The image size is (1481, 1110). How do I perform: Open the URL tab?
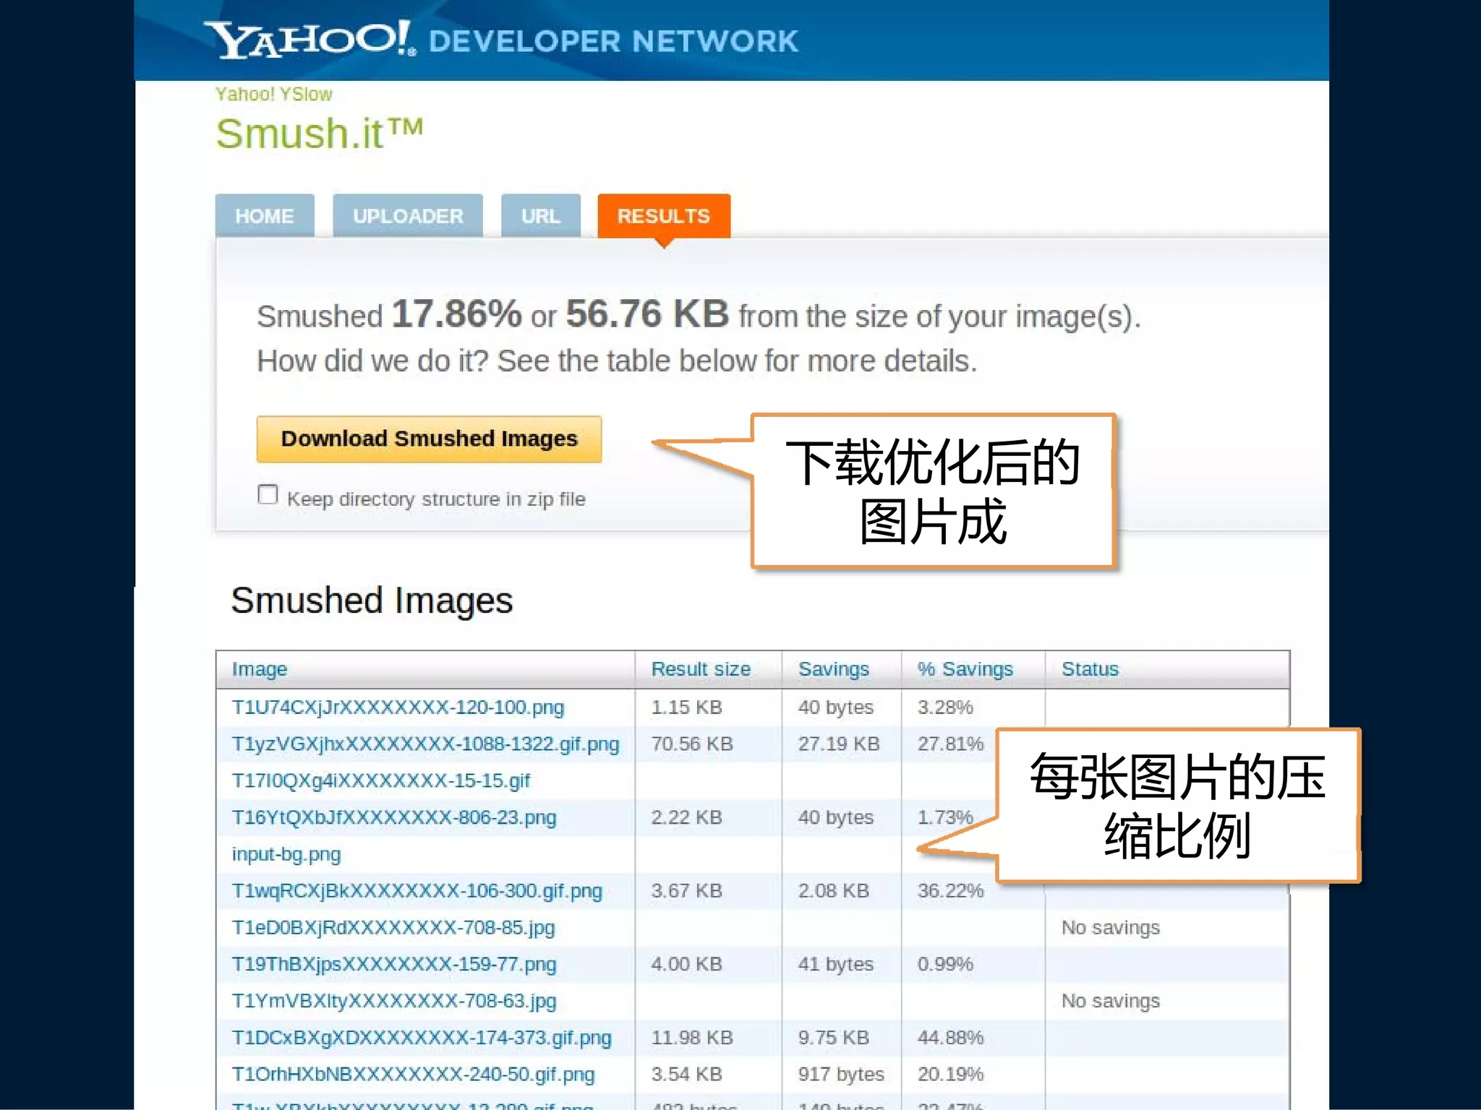coord(540,215)
